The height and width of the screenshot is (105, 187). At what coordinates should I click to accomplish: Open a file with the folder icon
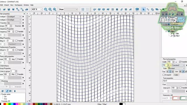tap(4, 9)
